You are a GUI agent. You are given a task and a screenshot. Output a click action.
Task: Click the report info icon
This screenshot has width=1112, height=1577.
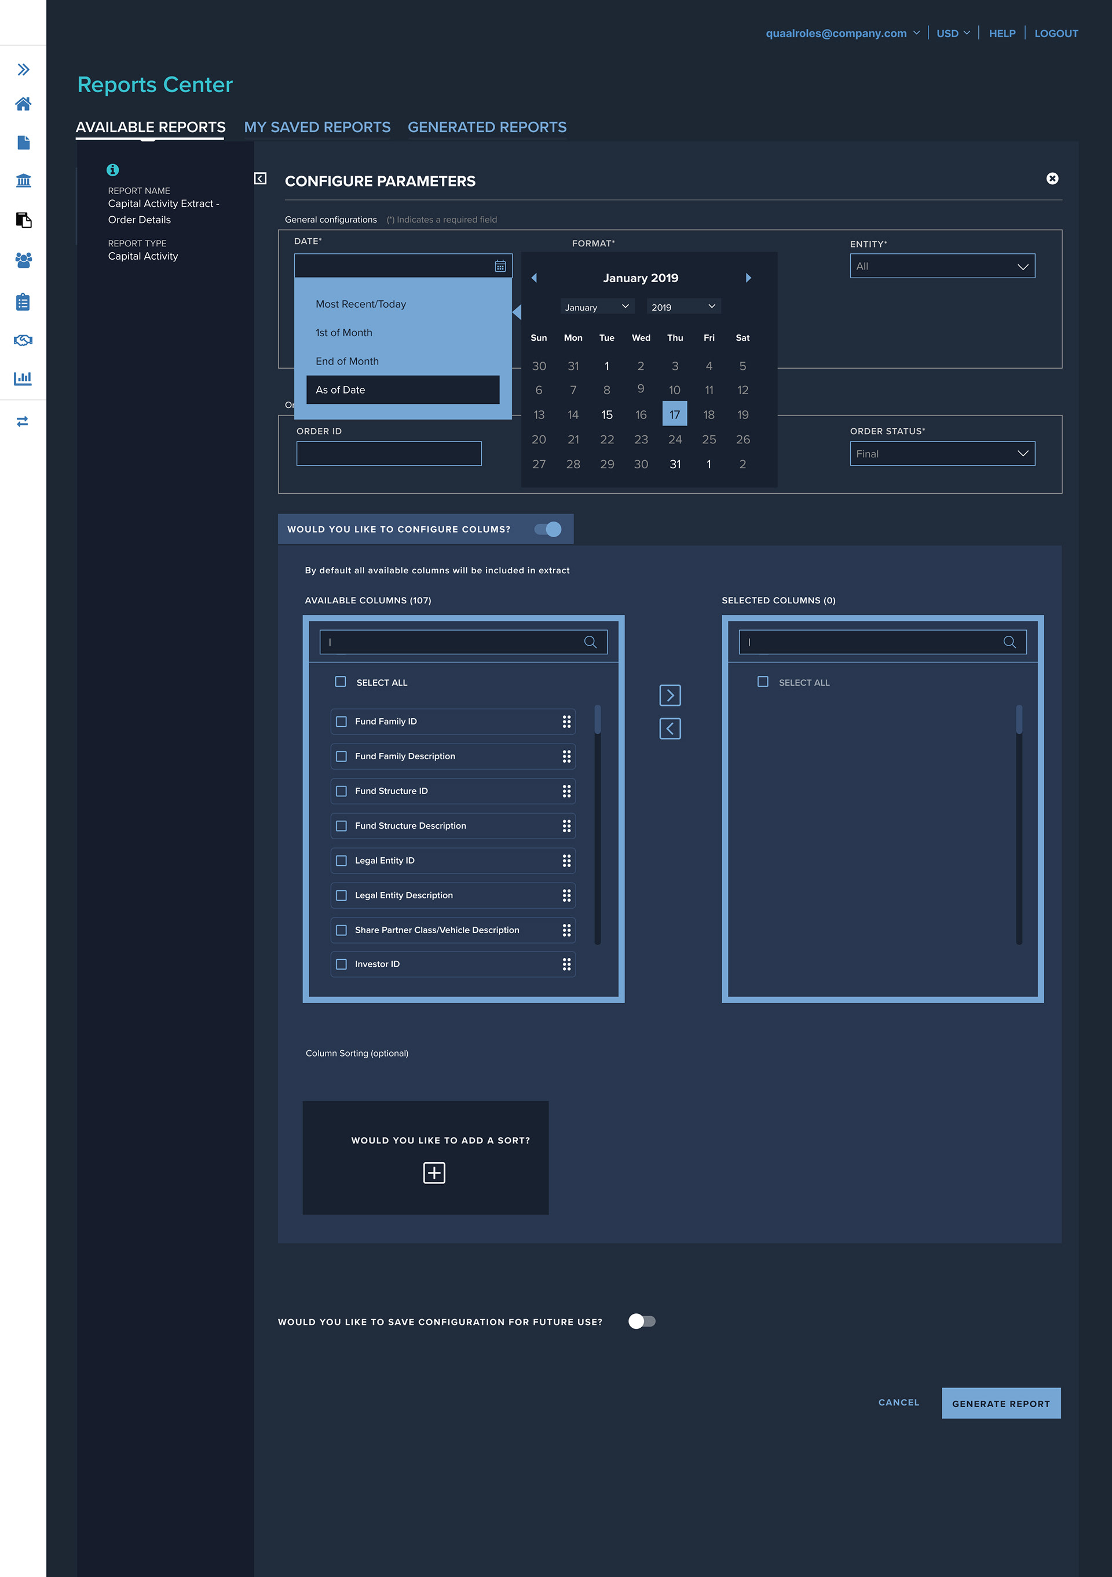112,170
